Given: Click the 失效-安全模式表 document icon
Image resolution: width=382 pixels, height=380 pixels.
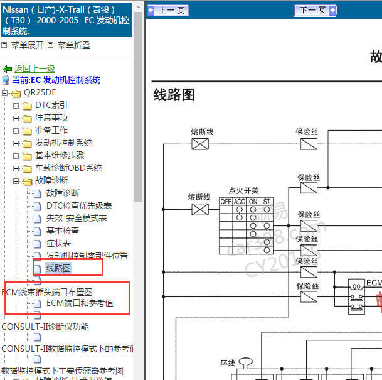Looking at the screenshot, I should (37, 219).
